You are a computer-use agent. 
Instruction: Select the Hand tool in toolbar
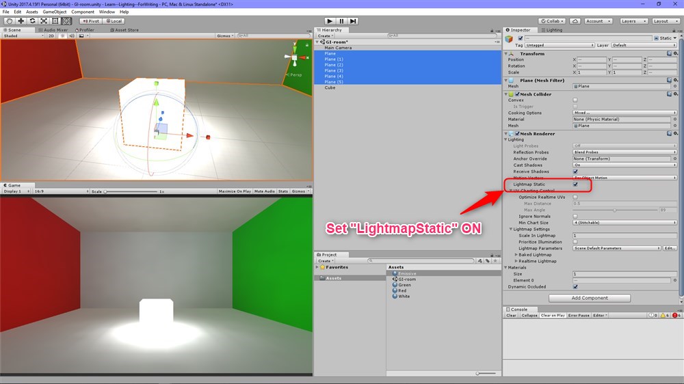pyautogui.click(x=9, y=21)
